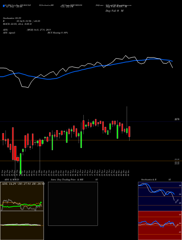This screenshot has height=240, width=182.
Task: Click the 'Stochastics & R' panel title
Action: point(149,180)
